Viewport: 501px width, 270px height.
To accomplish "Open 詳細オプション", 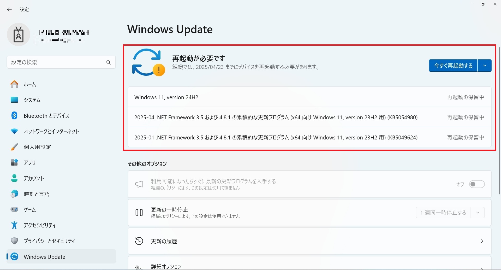I will coord(309,263).
